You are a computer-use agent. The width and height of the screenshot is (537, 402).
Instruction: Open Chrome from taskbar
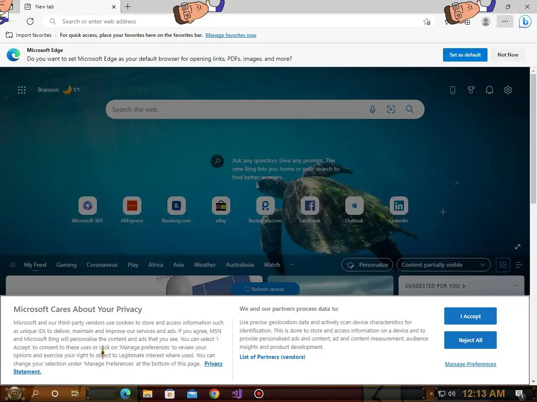coord(214,394)
